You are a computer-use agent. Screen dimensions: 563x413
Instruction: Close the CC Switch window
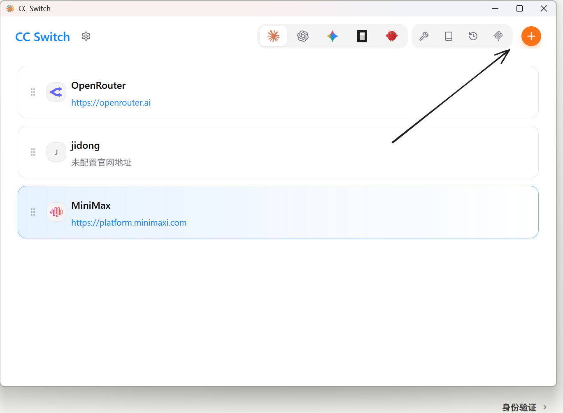(x=544, y=8)
